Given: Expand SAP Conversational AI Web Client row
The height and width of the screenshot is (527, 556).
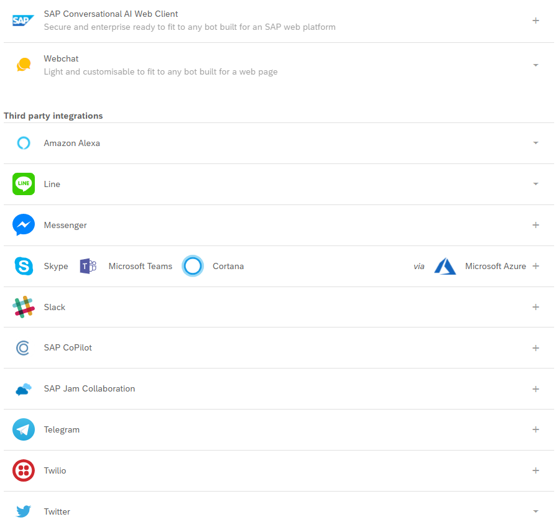Looking at the screenshot, I should (536, 21).
